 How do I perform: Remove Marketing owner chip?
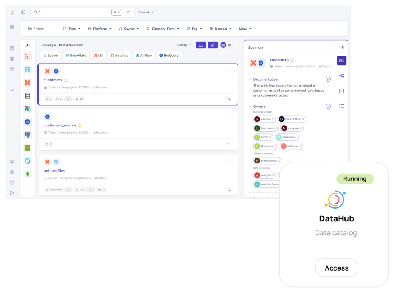(295, 137)
